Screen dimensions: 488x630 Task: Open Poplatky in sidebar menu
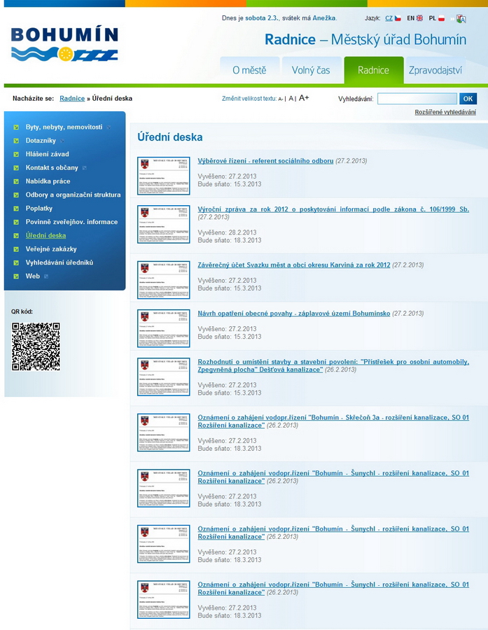coord(39,209)
